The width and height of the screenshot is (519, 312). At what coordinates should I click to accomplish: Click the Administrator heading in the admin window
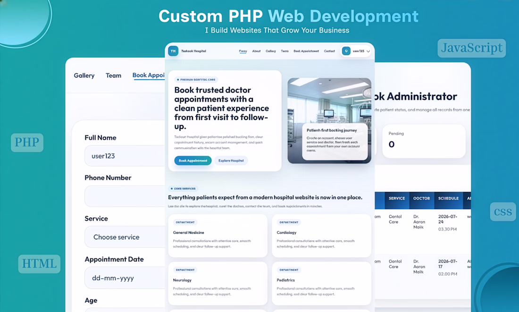point(422,96)
